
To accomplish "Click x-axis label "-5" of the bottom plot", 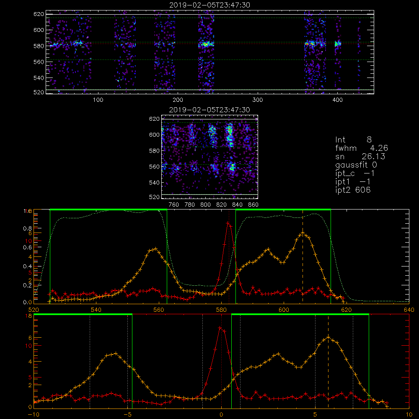I will (128, 415).
